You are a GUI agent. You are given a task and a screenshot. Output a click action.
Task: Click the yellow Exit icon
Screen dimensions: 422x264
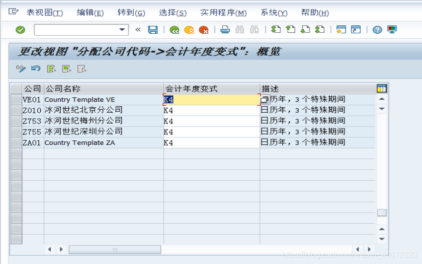(x=189, y=30)
